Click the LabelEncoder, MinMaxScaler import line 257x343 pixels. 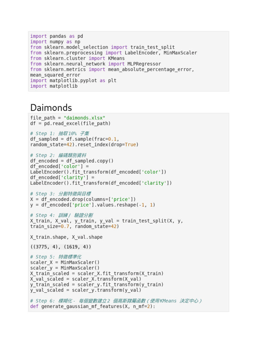[x=113, y=53]
